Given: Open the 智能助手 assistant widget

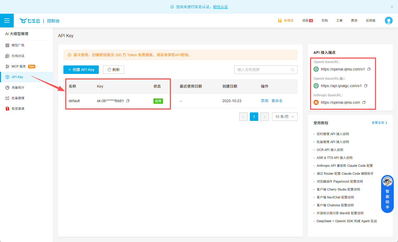Looking at the screenshot, I should point(387,194).
